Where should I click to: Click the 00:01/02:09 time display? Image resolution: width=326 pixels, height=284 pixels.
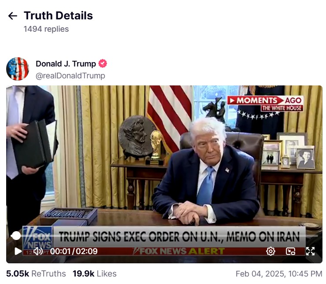pyautogui.click(x=74, y=251)
